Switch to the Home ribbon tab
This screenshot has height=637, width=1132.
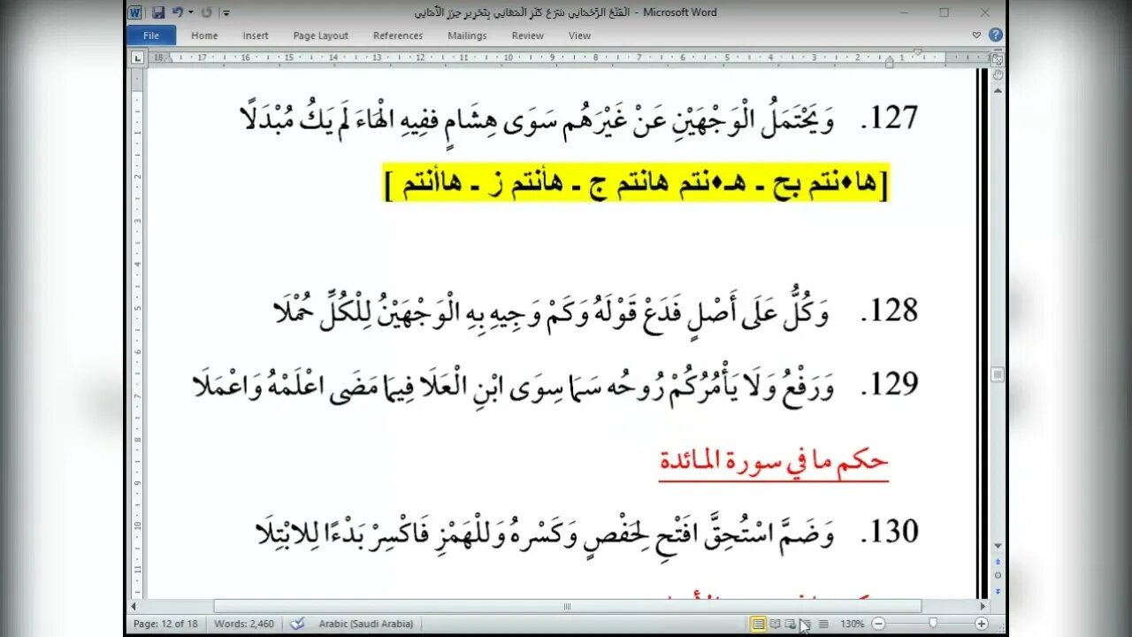click(x=204, y=35)
